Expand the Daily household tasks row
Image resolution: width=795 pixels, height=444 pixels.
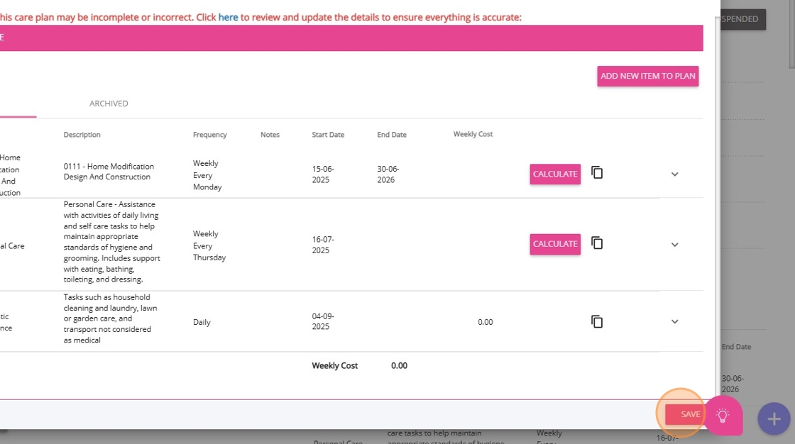tap(675, 322)
